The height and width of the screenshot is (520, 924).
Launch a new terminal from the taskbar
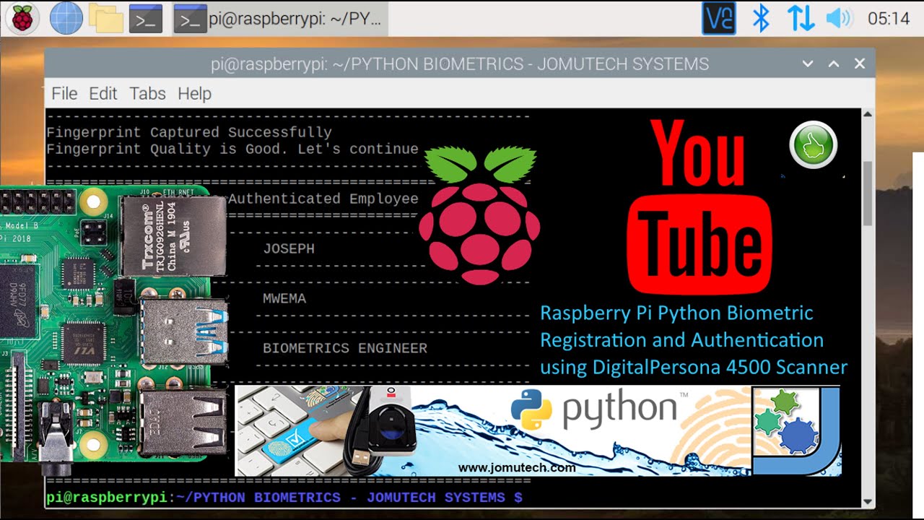pos(145,19)
